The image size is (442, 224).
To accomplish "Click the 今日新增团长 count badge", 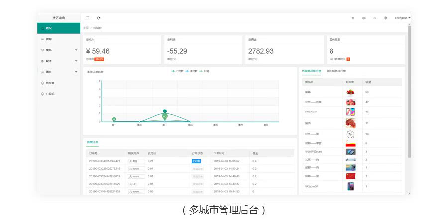I will (x=348, y=59).
